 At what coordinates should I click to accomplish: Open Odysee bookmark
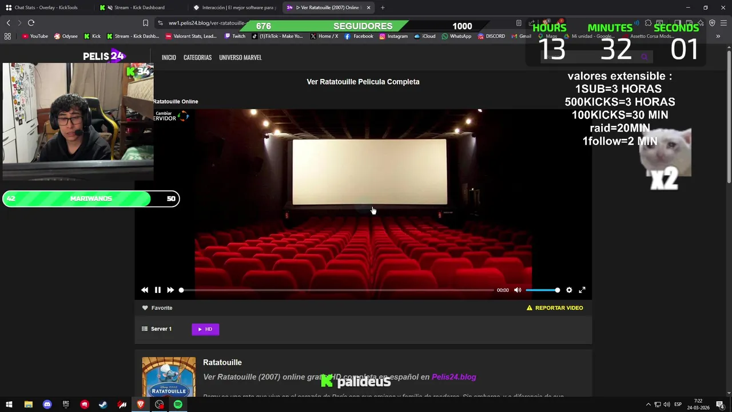(66, 36)
